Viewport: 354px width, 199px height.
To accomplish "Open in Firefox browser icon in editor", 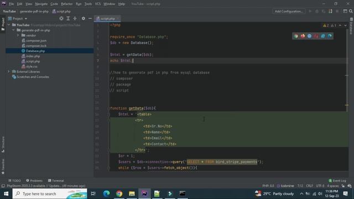I will pos(303,36).
